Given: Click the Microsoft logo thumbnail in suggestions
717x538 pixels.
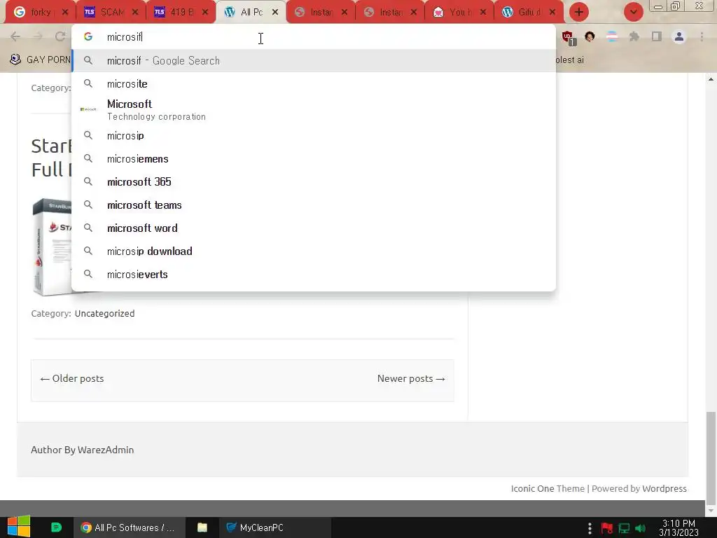Looking at the screenshot, I should pyautogui.click(x=88, y=109).
